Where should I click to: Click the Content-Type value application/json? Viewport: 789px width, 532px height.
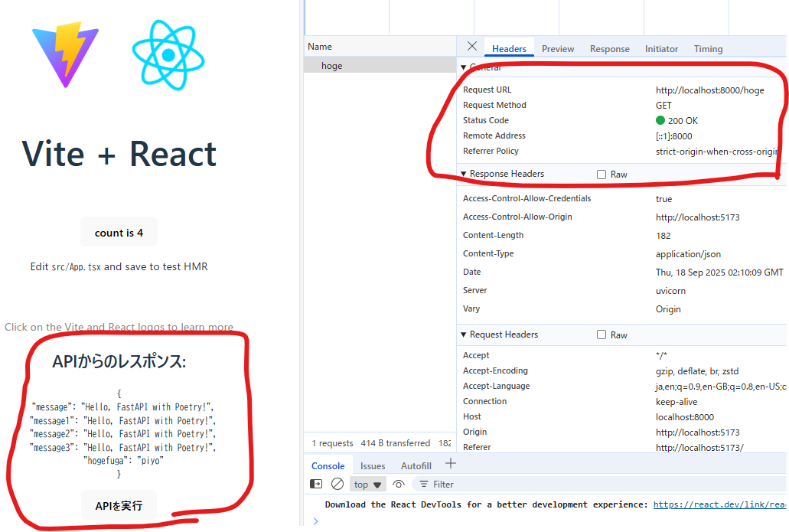tap(688, 254)
